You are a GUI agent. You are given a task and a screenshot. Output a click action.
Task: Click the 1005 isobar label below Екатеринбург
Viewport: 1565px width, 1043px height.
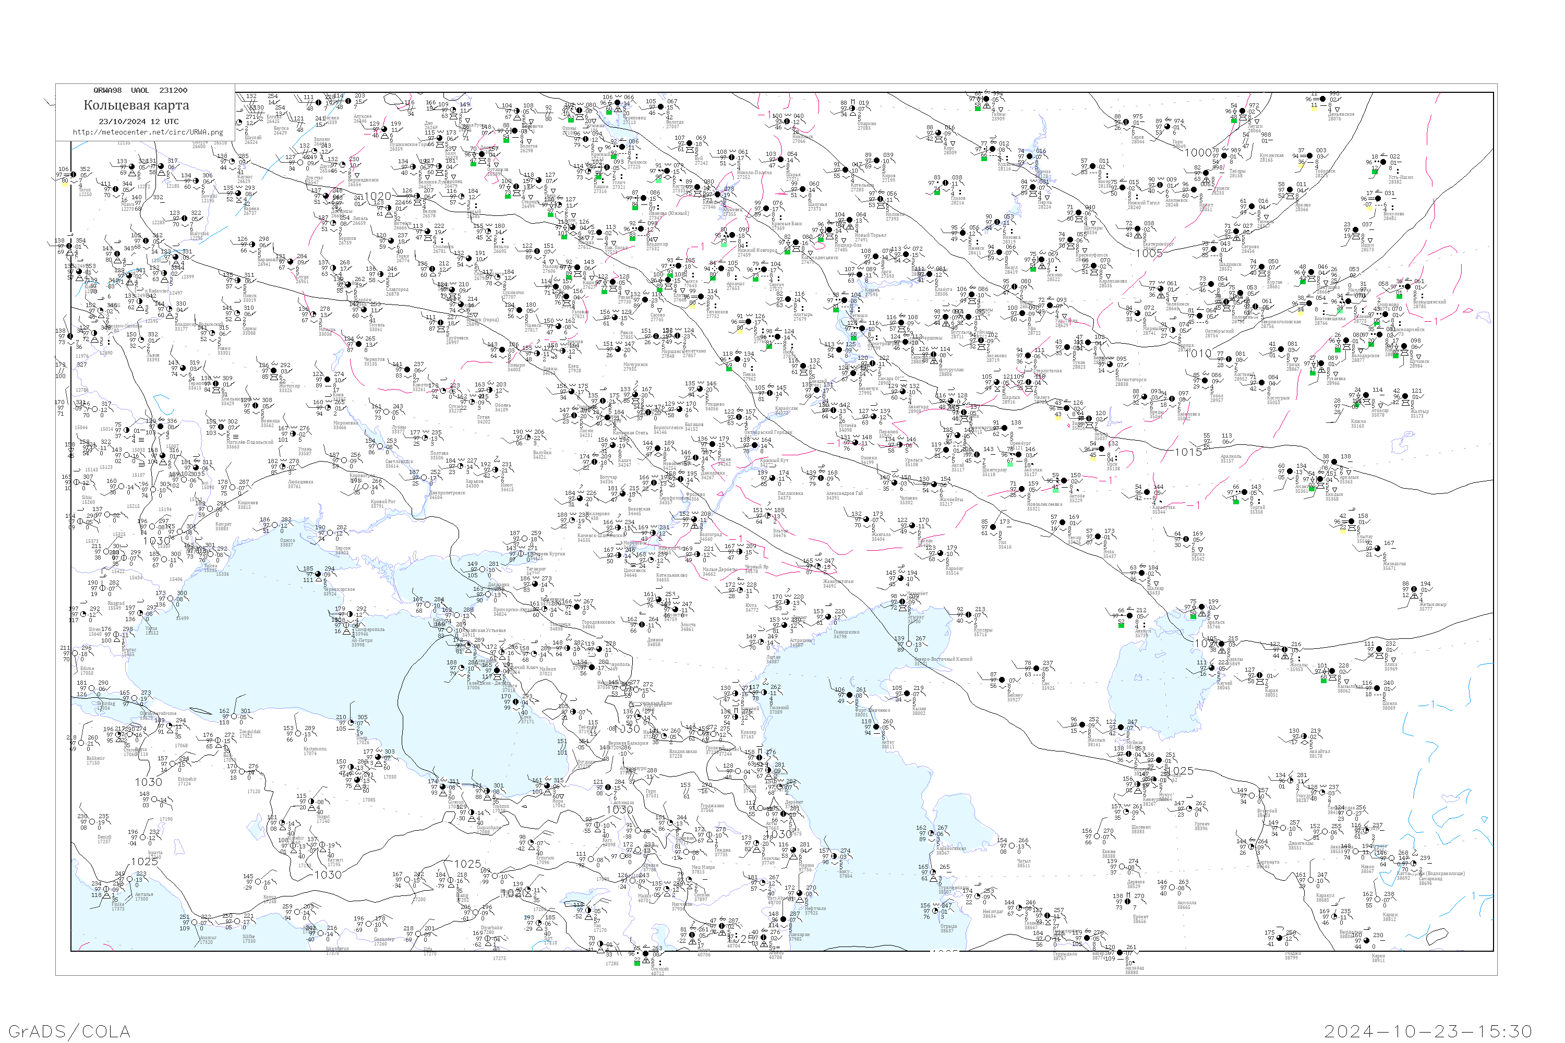pyautogui.click(x=1149, y=253)
